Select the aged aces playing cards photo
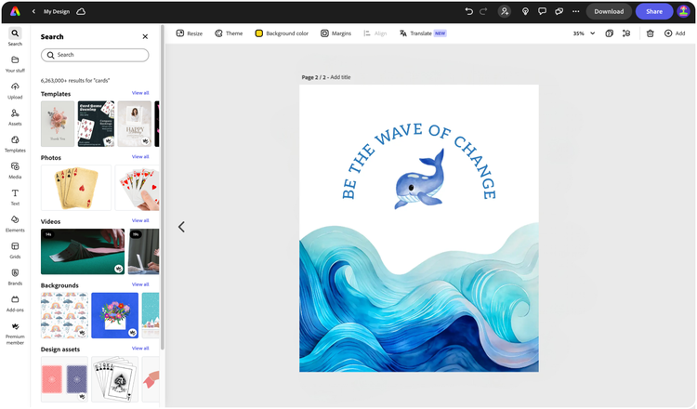Screen dimensions: 697x409 [x=76, y=188]
